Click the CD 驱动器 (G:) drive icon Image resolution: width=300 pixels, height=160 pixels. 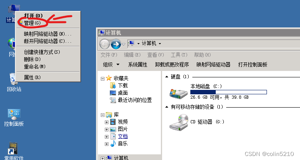coord(179,123)
